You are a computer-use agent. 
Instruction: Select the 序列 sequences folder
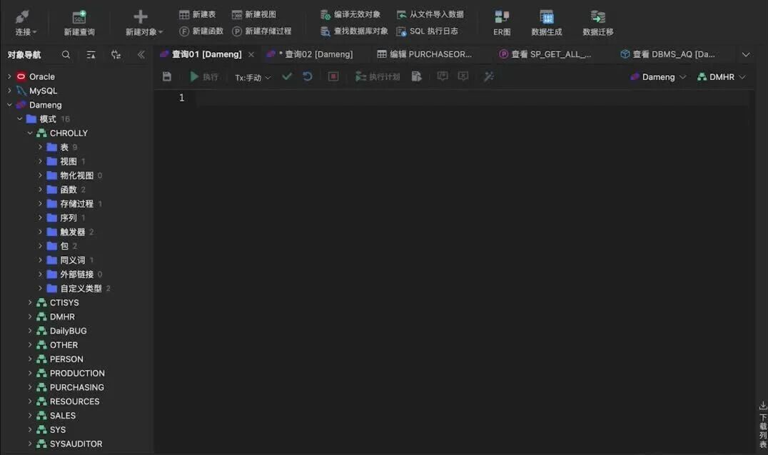[68, 218]
